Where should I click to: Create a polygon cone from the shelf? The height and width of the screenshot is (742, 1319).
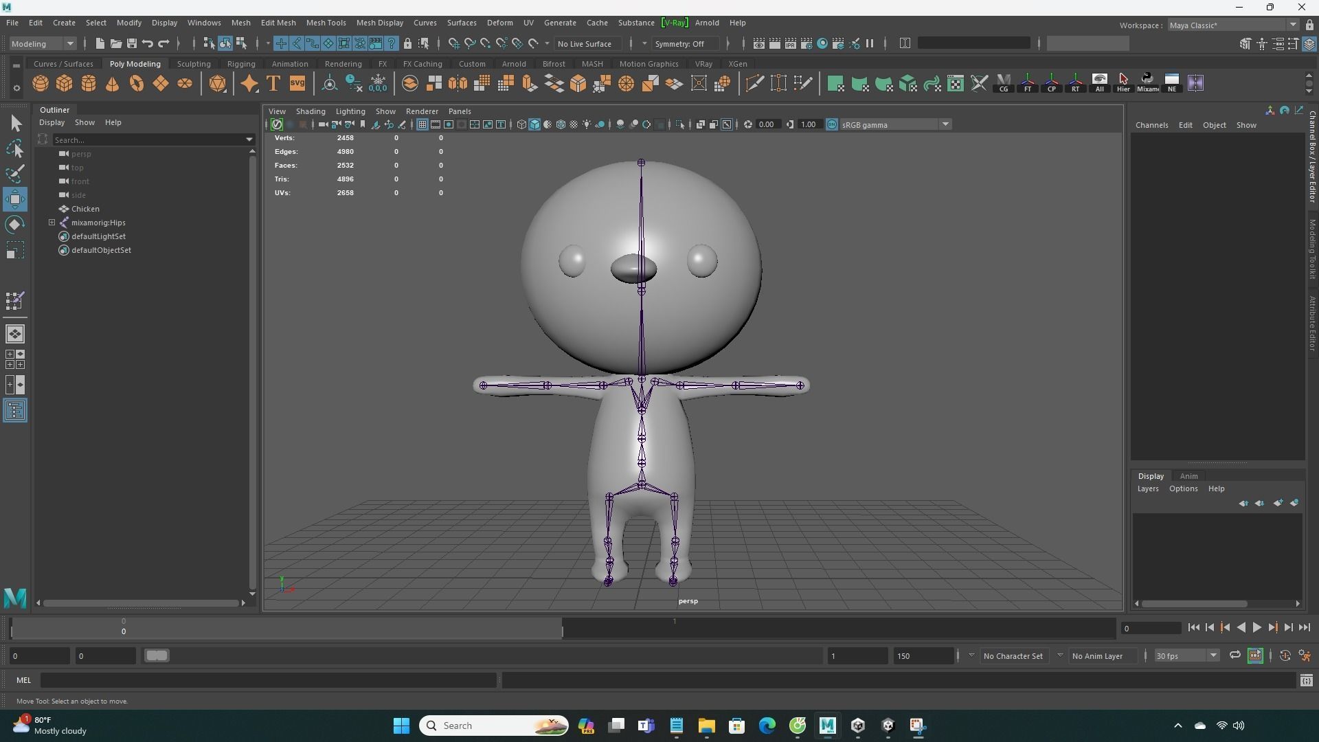point(113,83)
